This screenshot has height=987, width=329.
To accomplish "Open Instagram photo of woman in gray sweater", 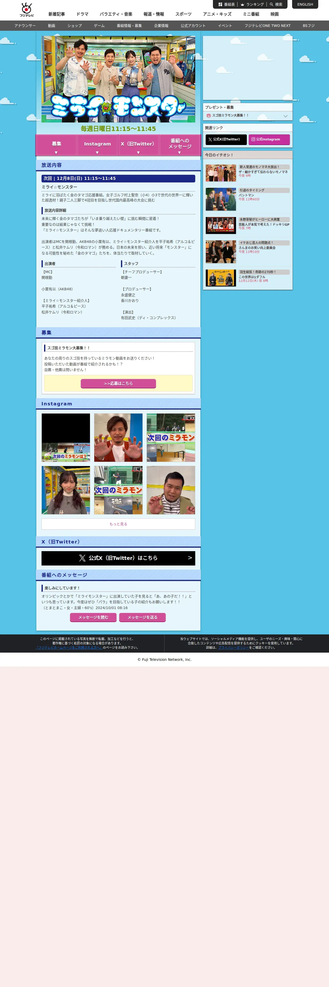I will pos(66,490).
